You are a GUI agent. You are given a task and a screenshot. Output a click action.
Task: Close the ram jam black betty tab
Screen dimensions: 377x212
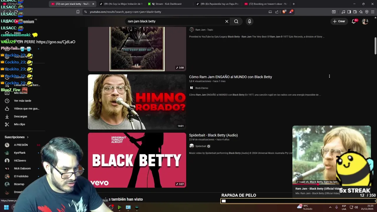click(x=93, y=4)
